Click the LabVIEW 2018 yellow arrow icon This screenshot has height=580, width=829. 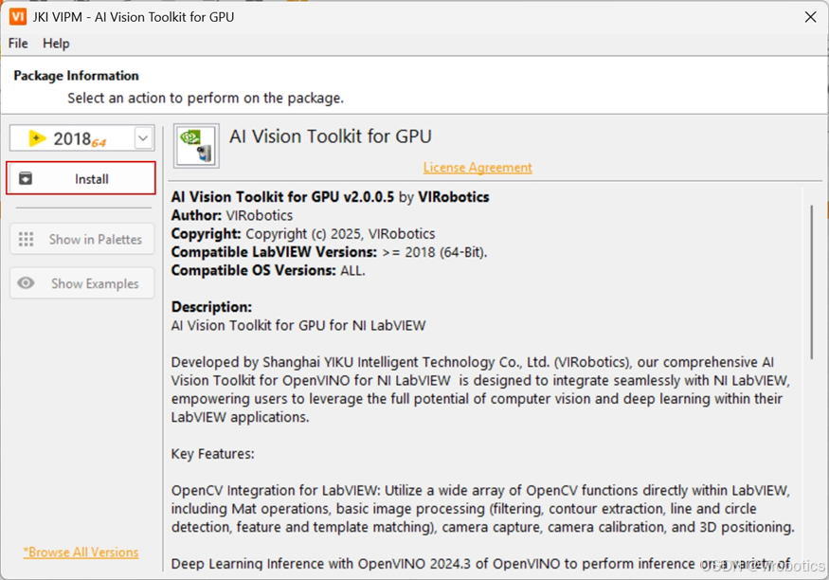tap(37, 138)
